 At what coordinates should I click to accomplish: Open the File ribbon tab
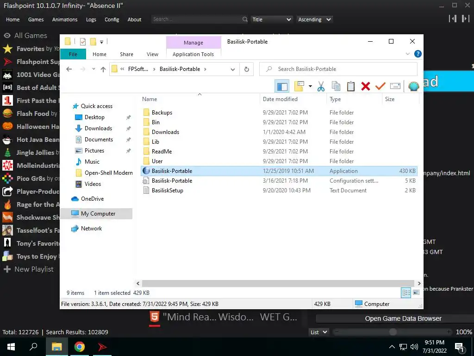click(x=73, y=54)
